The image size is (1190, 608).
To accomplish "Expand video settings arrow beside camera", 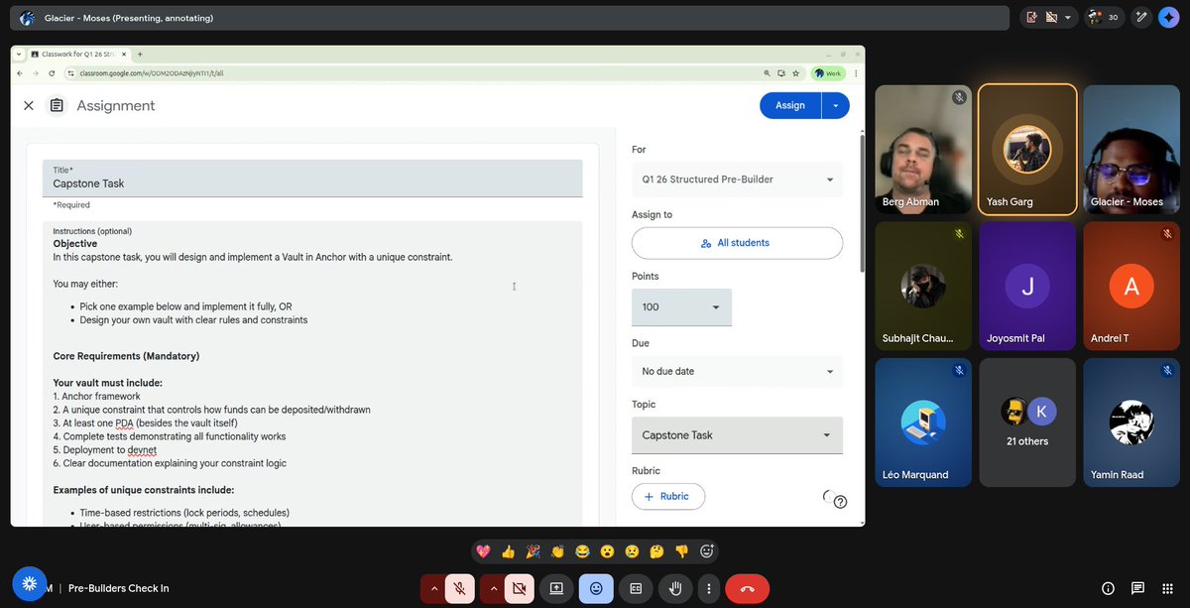I will point(493,588).
